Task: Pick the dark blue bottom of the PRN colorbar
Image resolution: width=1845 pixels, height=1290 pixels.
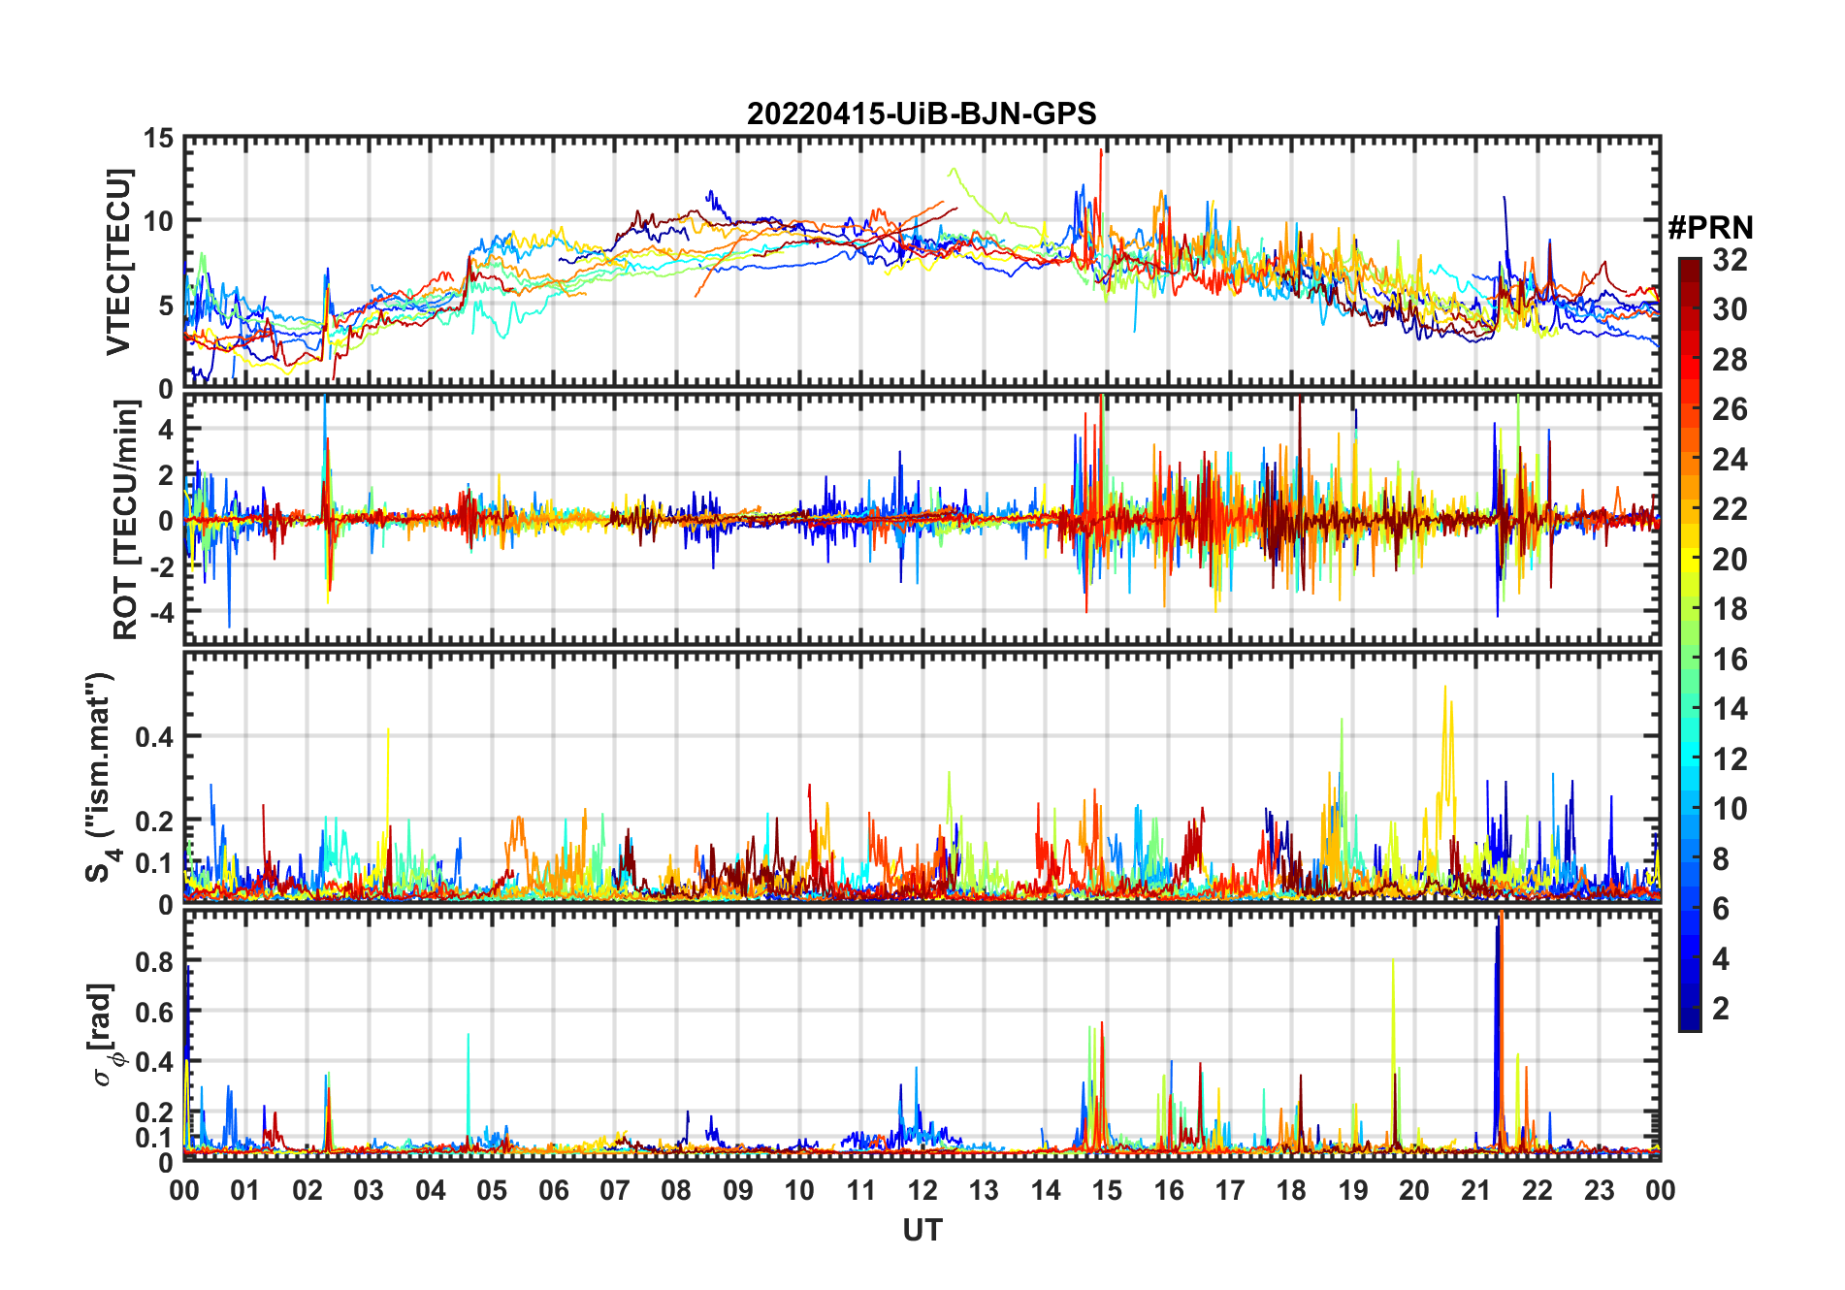Action: coord(1690,1023)
